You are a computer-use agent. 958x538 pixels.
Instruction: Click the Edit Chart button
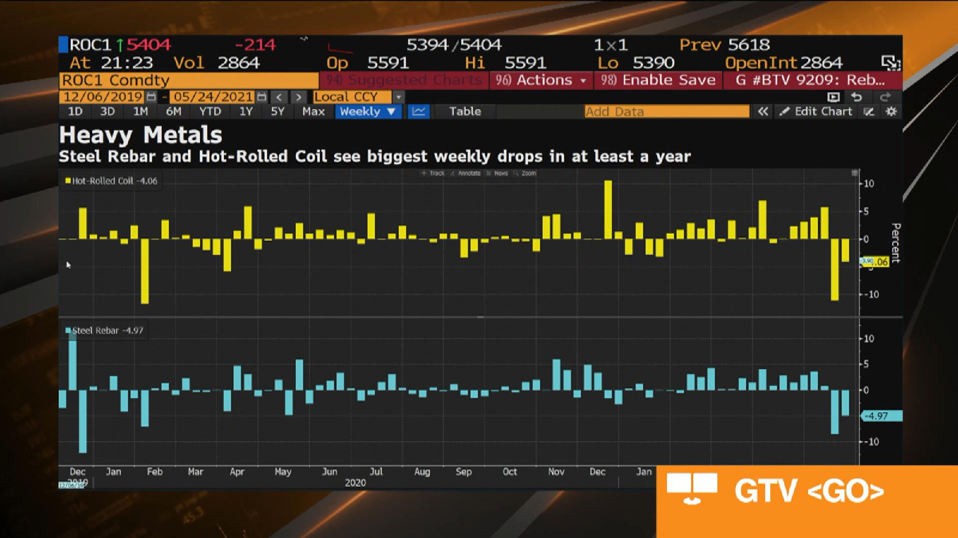[x=817, y=112]
